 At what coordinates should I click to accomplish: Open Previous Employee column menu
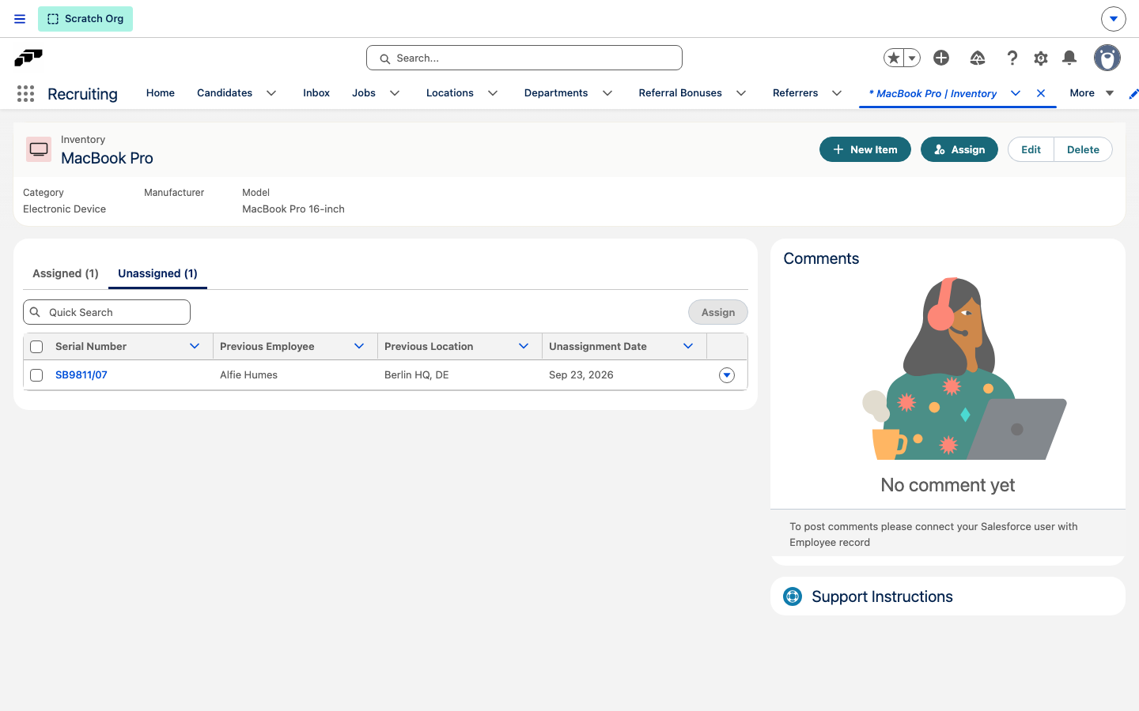pyautogui.click(x=359, y=346)
